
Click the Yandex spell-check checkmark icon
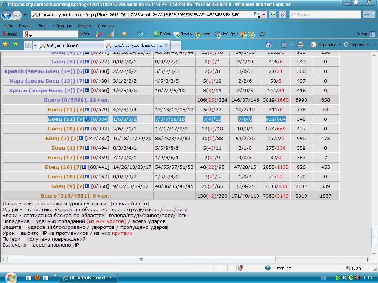pos(140,34)
